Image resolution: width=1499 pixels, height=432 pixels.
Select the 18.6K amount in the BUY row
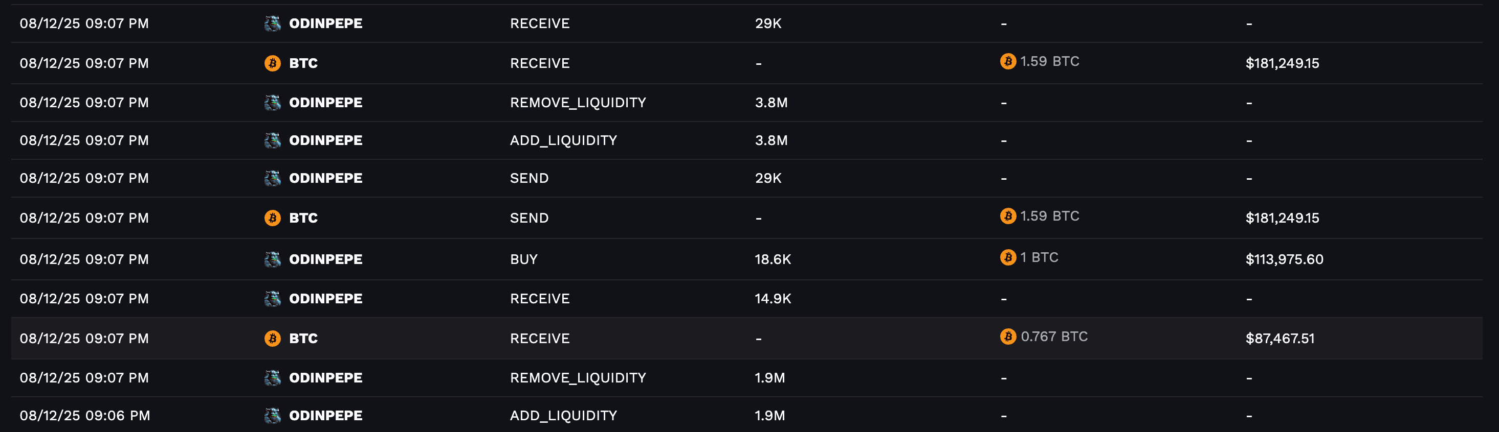(x=773, y=259)
